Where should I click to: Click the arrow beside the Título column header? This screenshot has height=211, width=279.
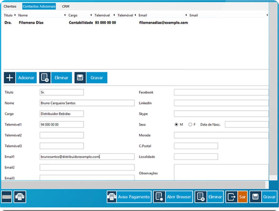(x=15, y=15)
